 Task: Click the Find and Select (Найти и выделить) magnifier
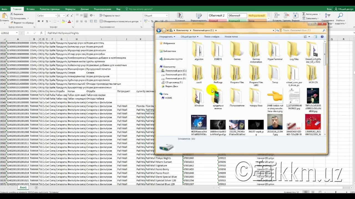[340, 16]
